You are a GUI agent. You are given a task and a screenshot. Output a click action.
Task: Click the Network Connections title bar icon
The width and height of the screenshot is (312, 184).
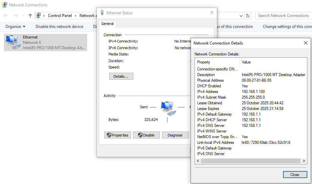point(4,5)
